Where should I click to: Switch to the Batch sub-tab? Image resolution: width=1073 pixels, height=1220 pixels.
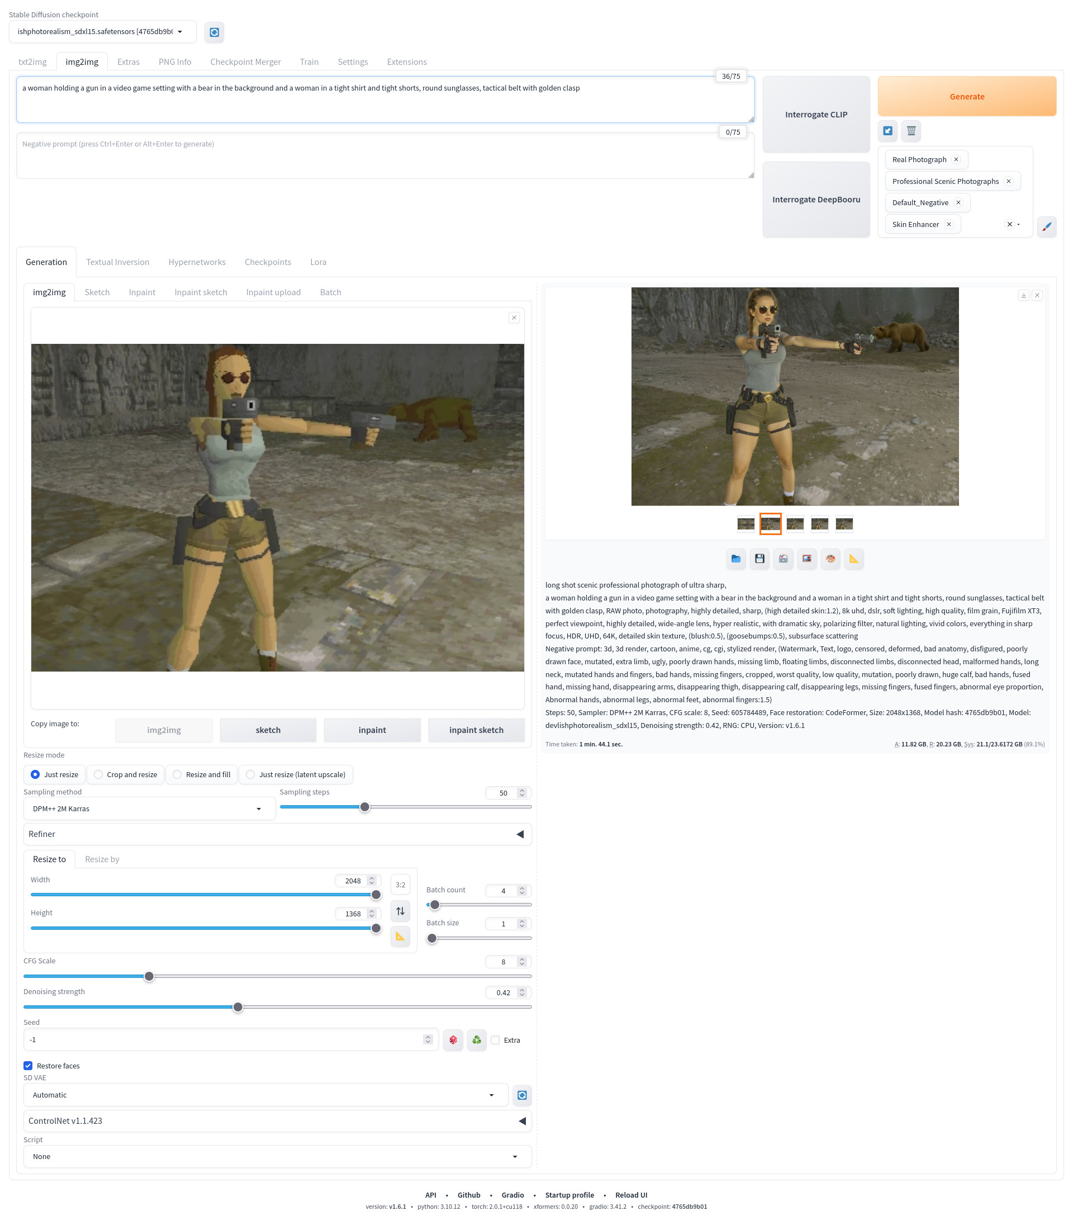(x=330, y=292)
